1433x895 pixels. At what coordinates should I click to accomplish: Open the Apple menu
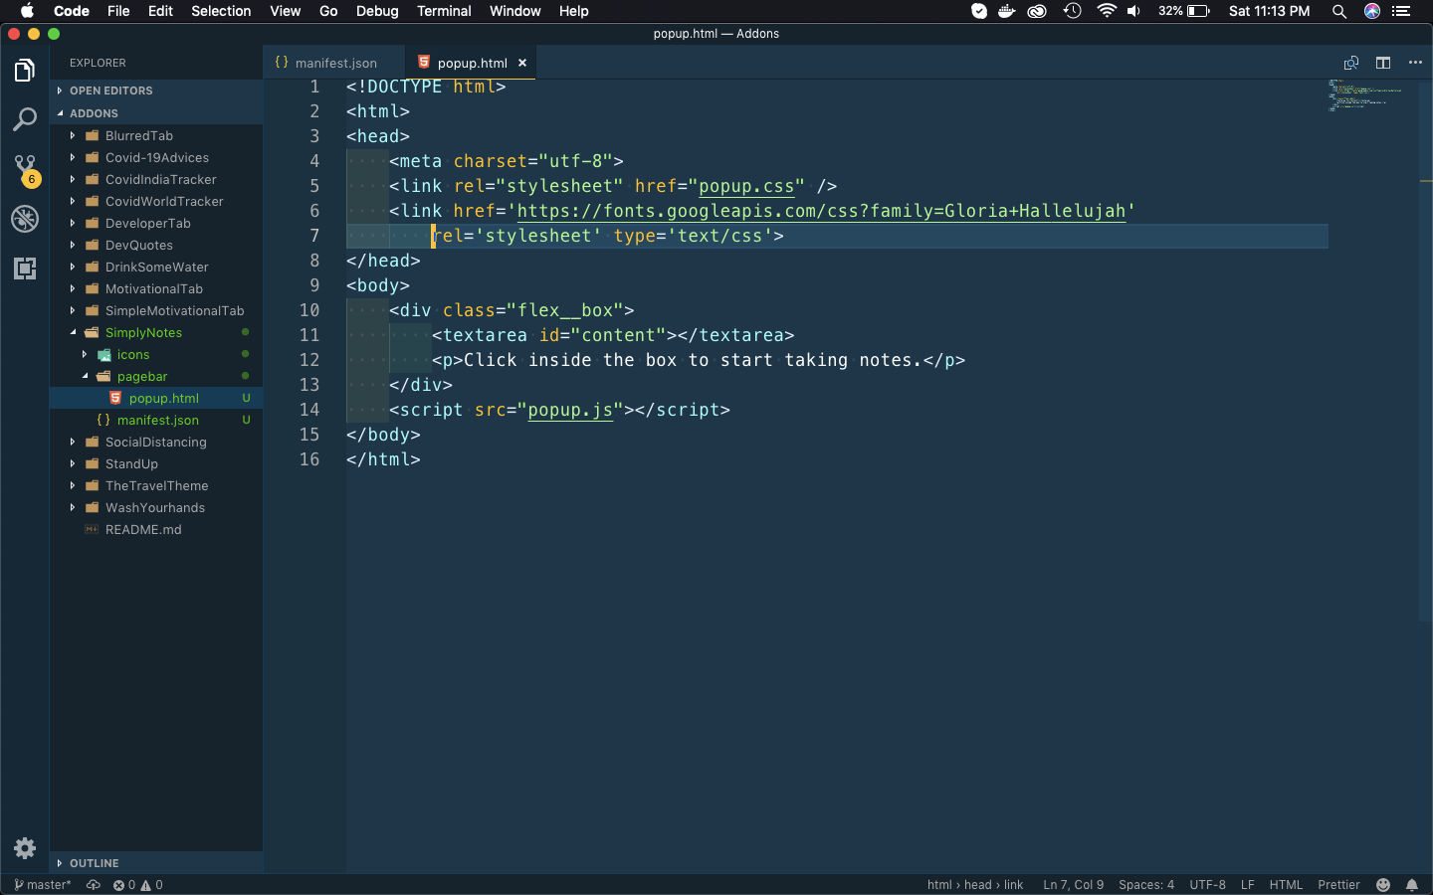coord(27,11)
